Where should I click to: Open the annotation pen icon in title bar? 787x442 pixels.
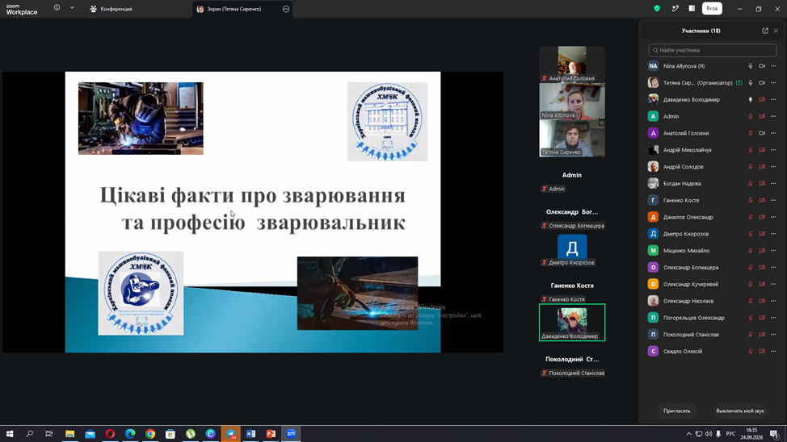coord(675,9)
